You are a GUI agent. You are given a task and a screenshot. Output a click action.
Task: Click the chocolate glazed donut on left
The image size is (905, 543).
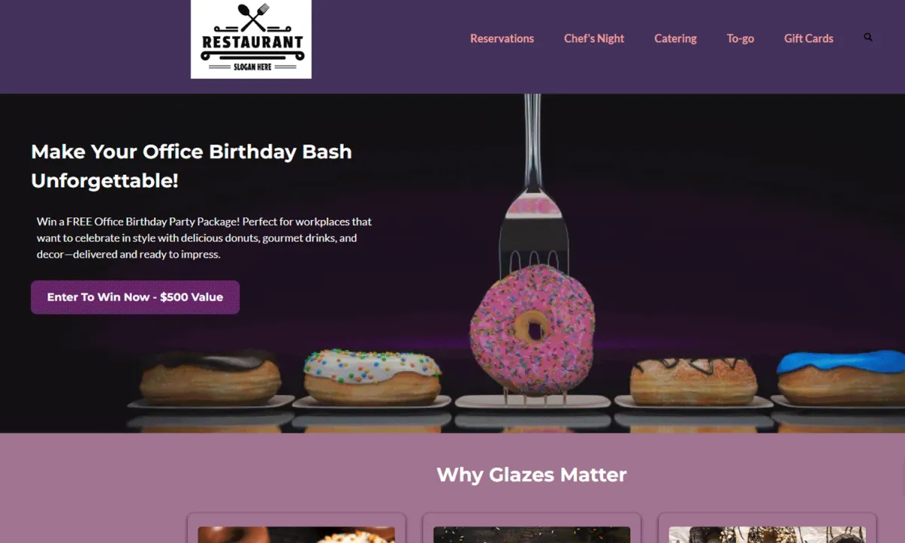pyautogui.click(x=210, y=376)
